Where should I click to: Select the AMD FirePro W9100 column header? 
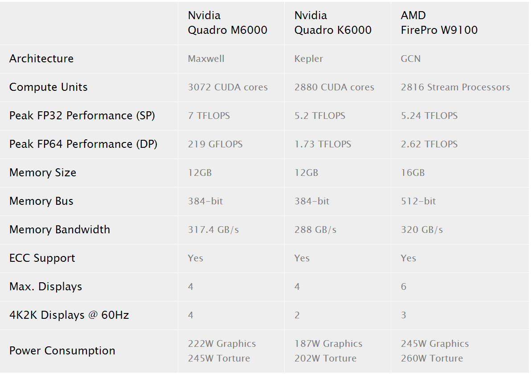[439, 23]
